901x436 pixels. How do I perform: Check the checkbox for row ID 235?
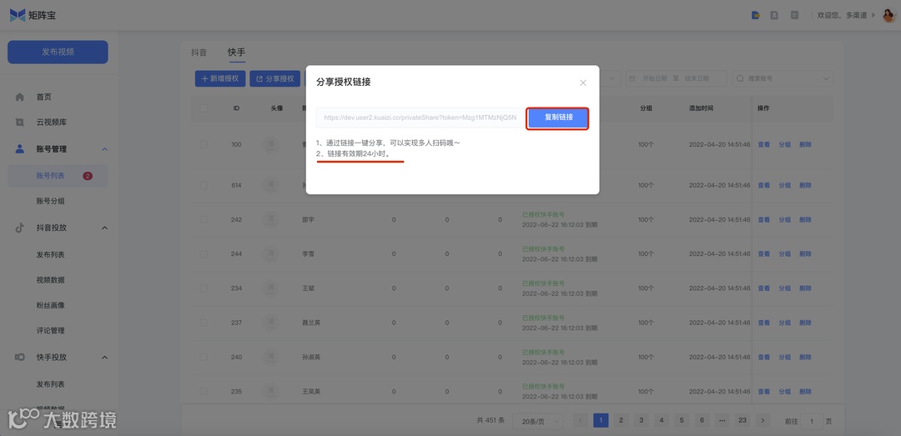tap(204, 391)
